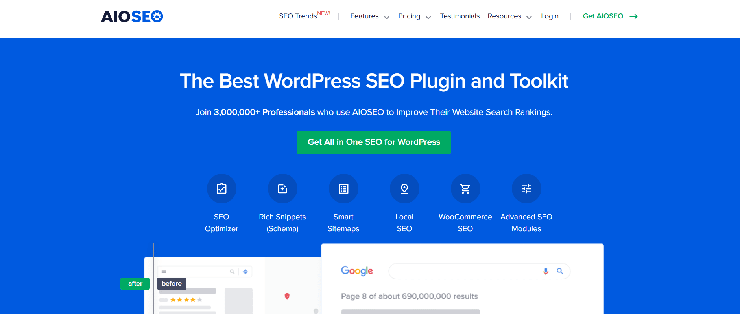Click the star rating in before preview
Screen dimensions: 740x314
click(186, 300)
